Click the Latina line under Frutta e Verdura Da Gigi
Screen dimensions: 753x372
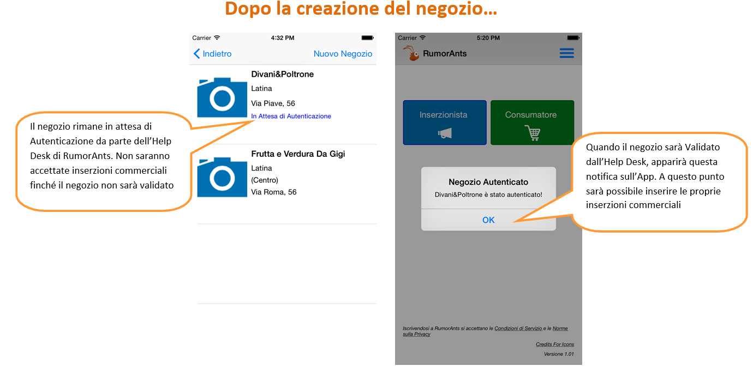pos(261,168)
